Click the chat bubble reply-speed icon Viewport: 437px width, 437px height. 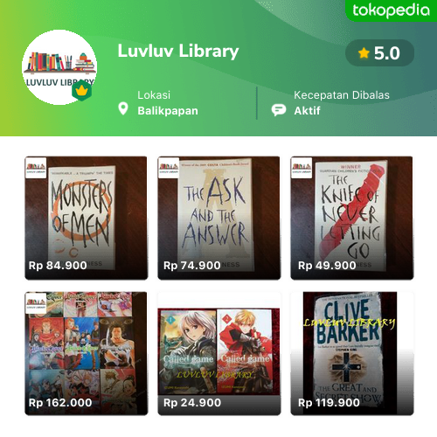279,110
